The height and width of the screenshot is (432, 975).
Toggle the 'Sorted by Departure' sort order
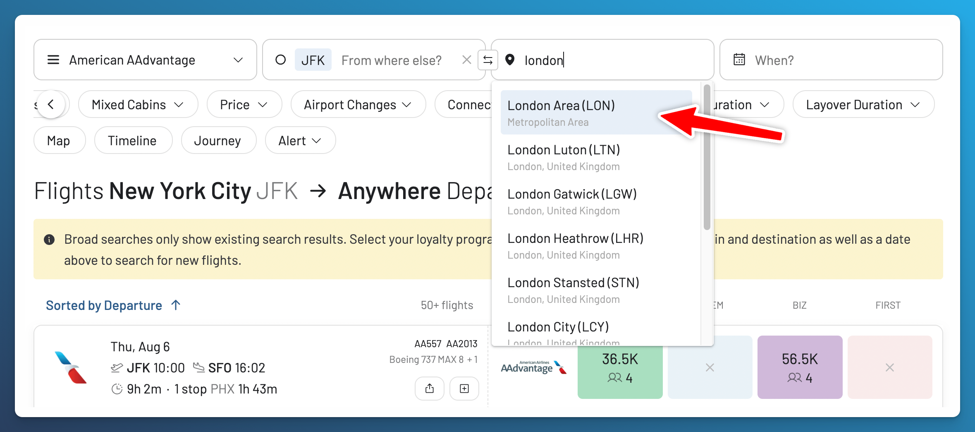coord(113,305)
